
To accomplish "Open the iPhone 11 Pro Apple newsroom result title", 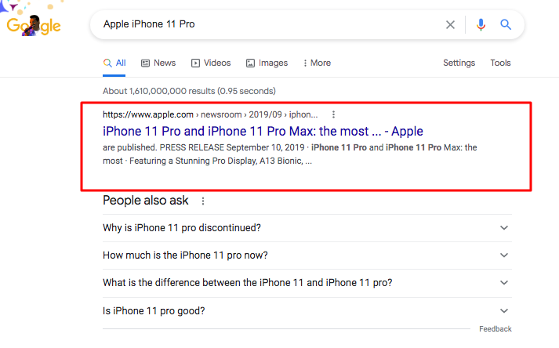I will (x=263, y=131).
